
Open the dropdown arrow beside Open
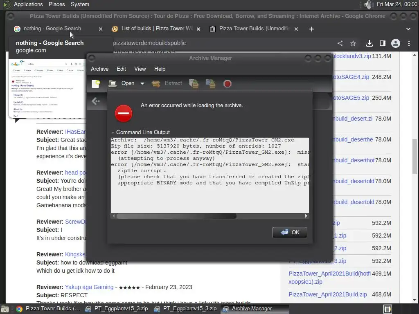142,83
